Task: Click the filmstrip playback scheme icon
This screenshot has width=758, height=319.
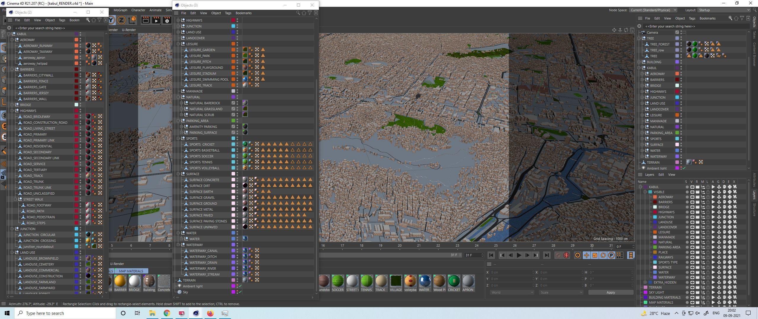Action: tap(631, 255)
